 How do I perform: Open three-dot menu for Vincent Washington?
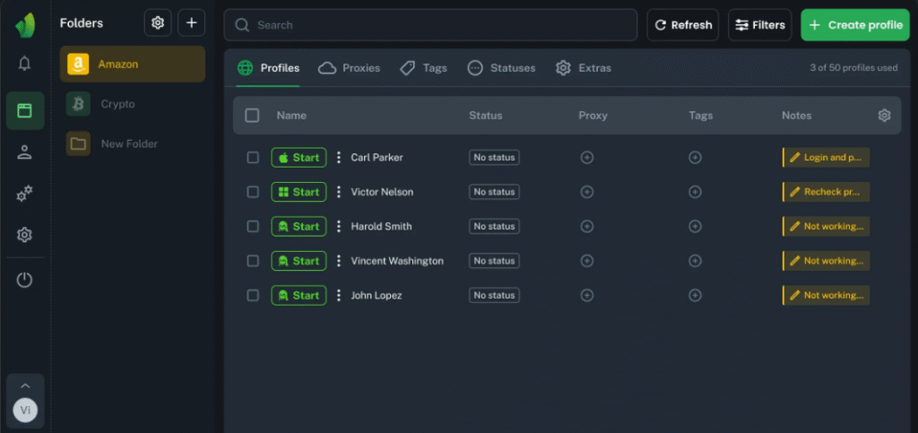[339, 261]
